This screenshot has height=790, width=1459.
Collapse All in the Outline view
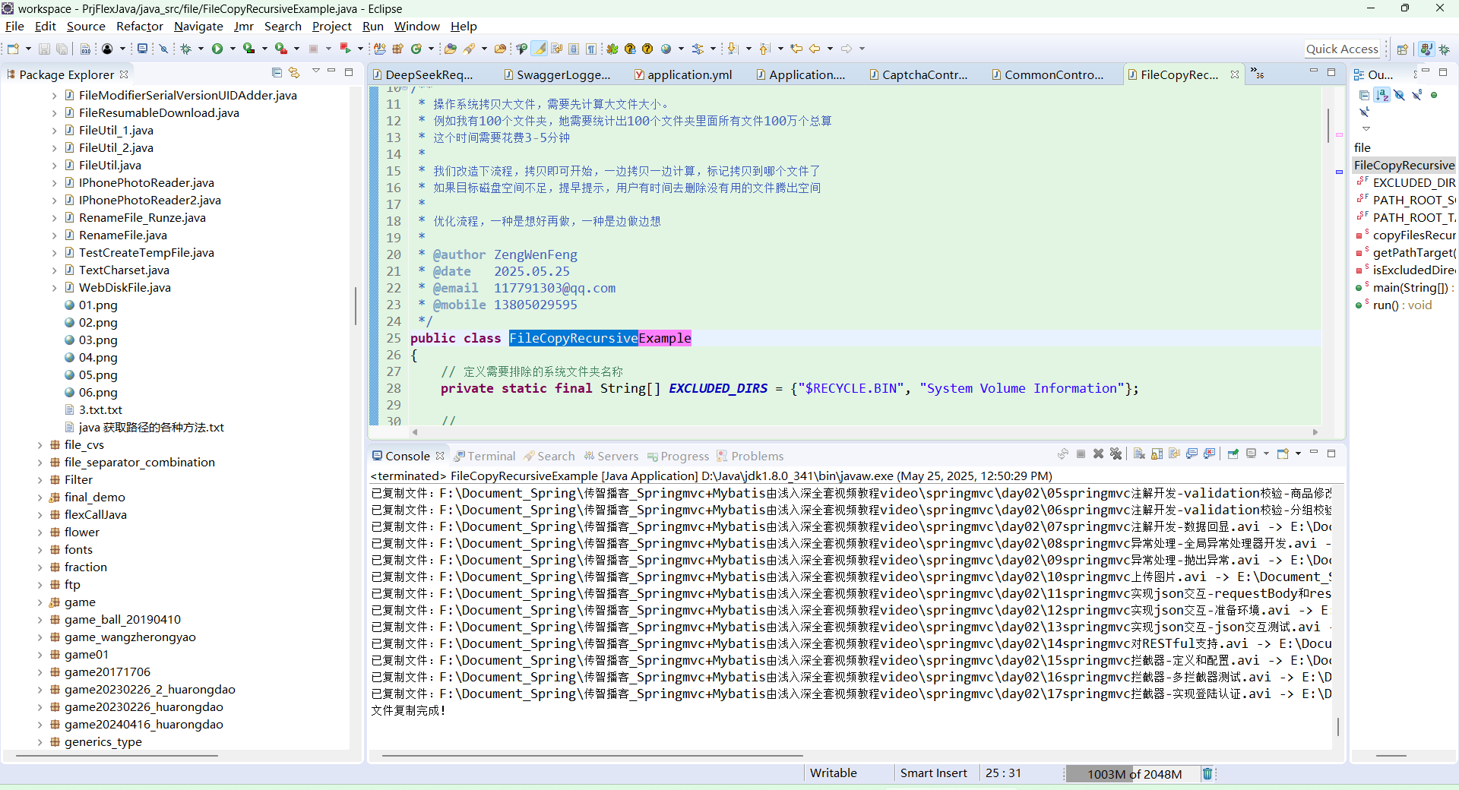click(x=1364, y=96)
